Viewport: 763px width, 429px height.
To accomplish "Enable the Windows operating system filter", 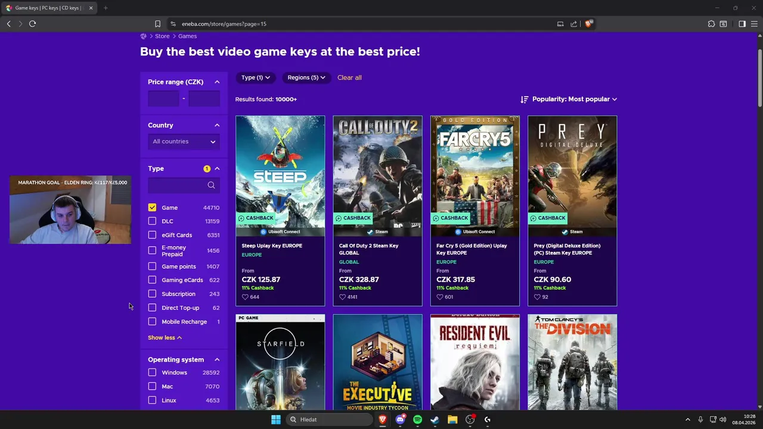I will 152,372.
